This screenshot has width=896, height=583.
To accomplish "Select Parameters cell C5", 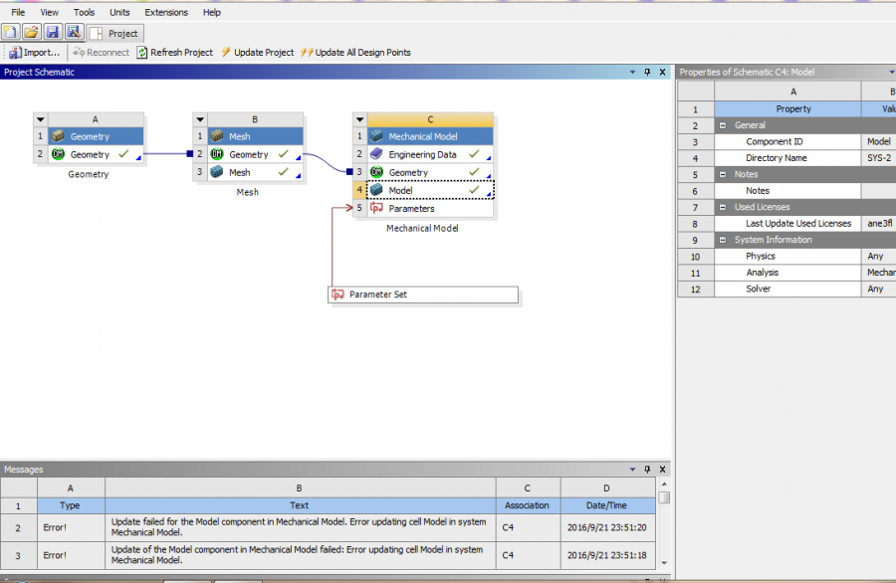I will [x=430, y=208].
